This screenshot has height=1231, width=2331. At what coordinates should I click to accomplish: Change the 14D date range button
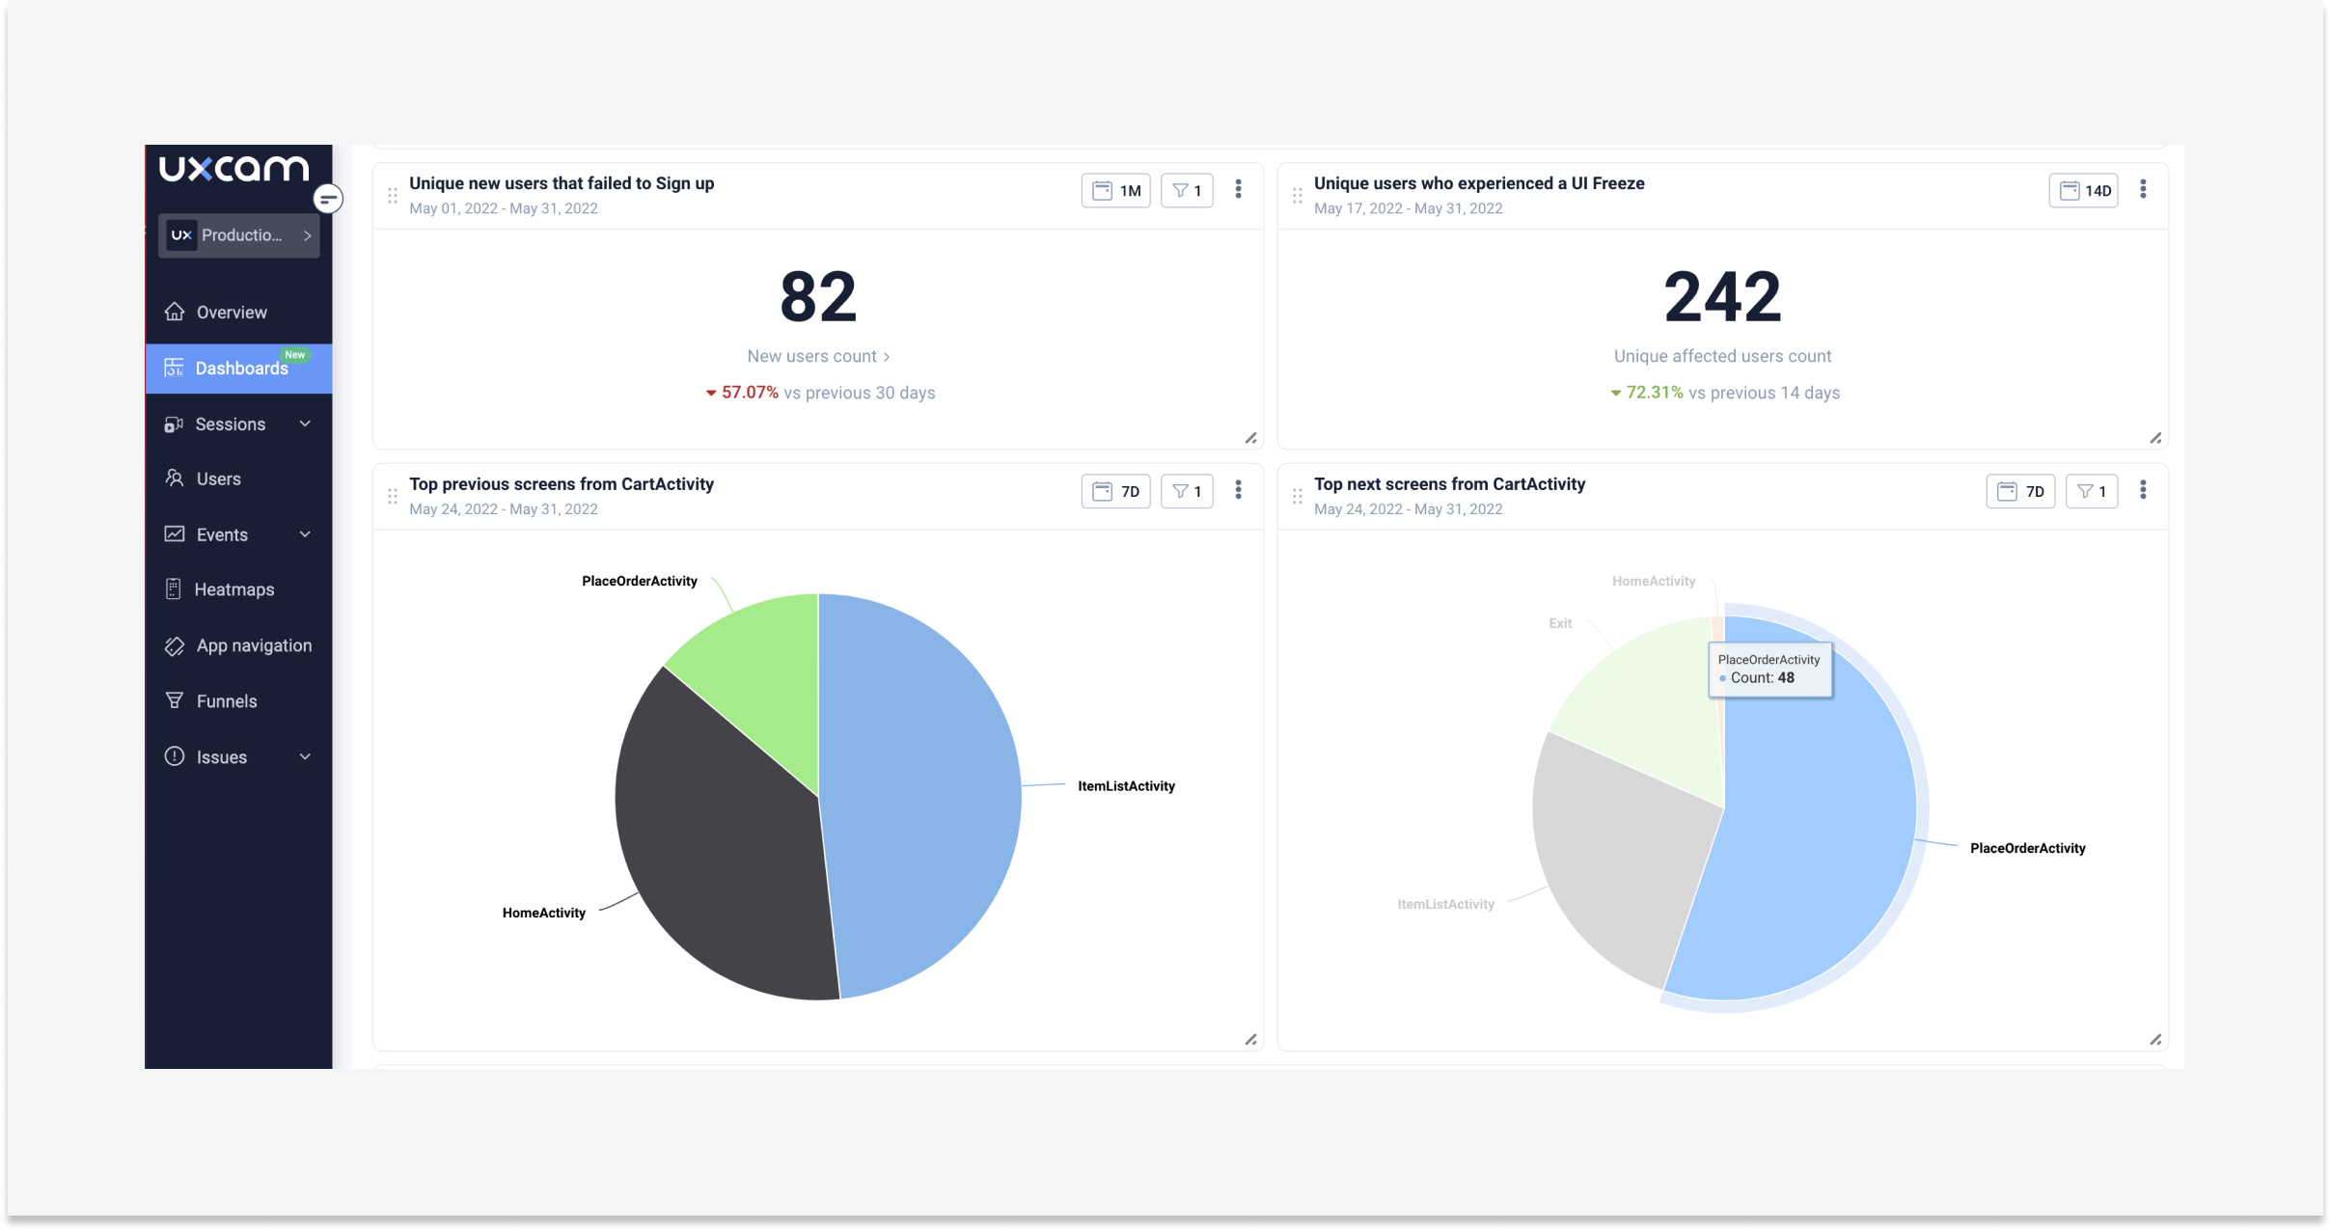(2083, 190)
